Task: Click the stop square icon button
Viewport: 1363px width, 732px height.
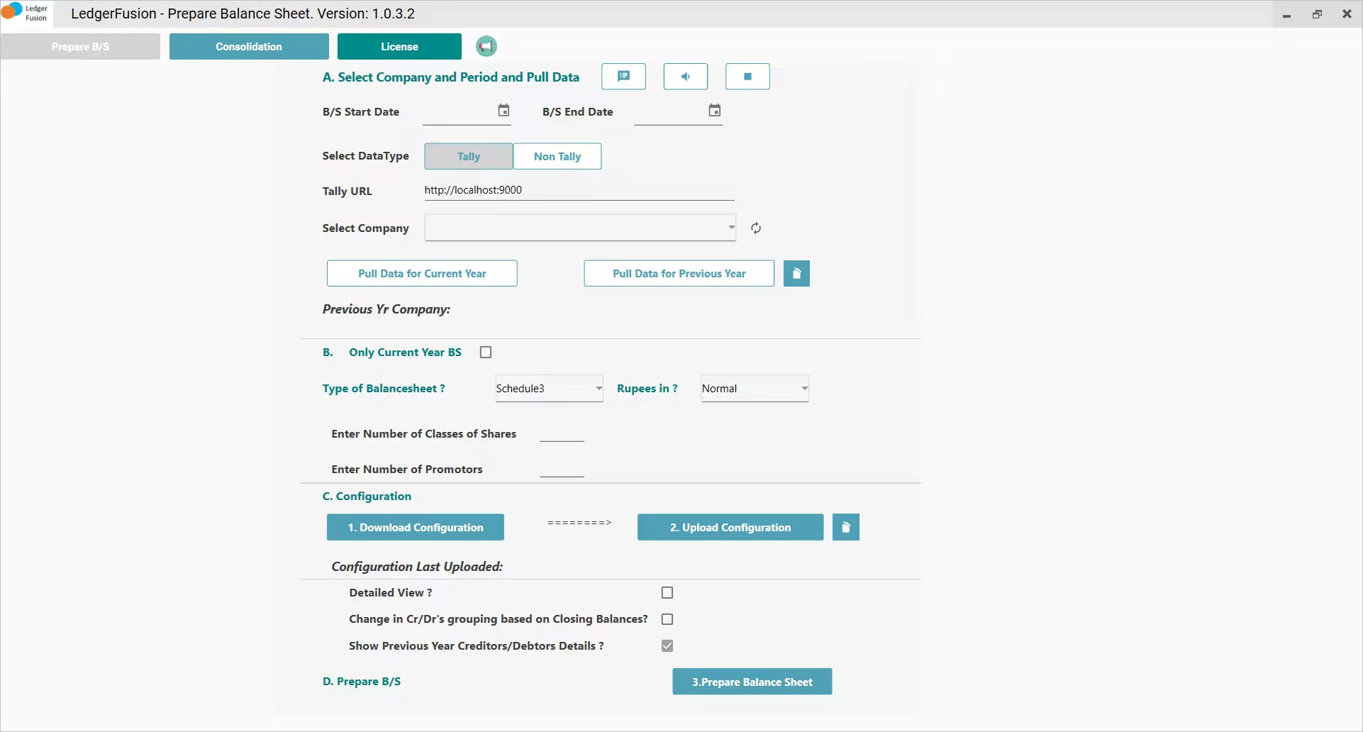Action: pyautogui.click(x=747, y=77)
